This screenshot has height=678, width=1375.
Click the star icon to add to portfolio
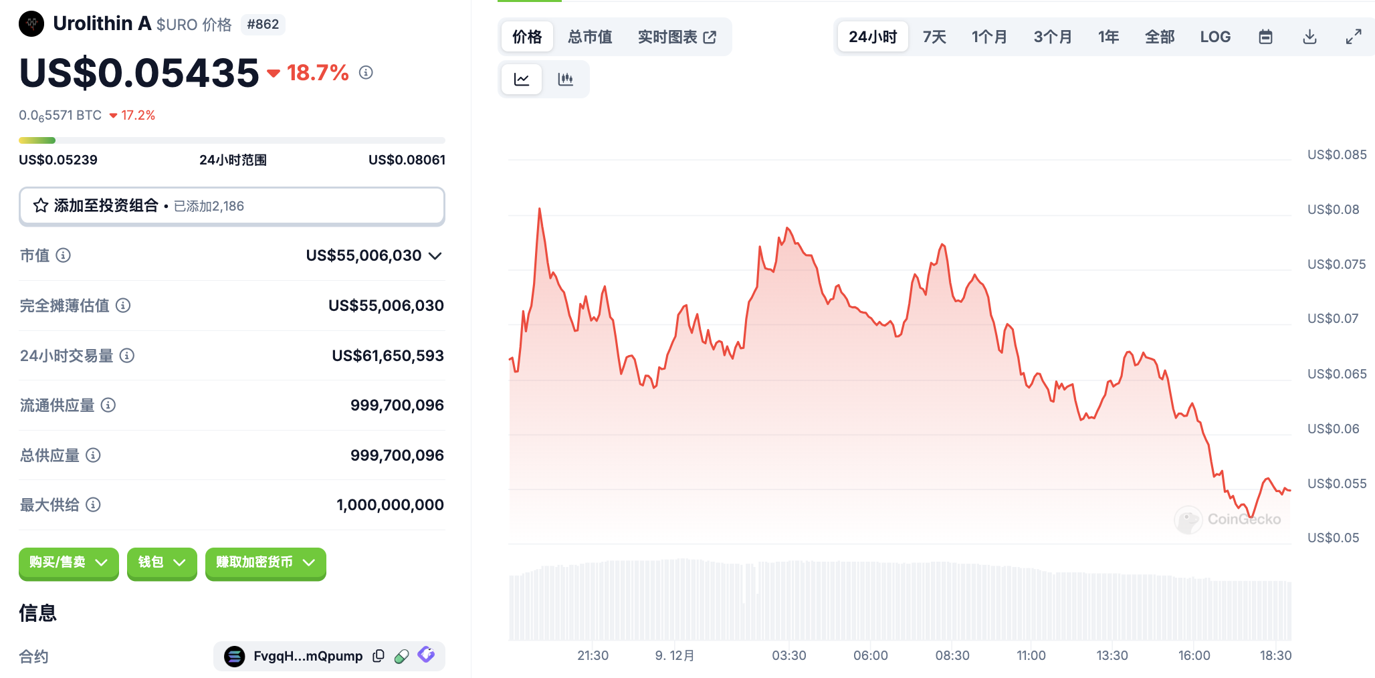[x=41, y=206]
